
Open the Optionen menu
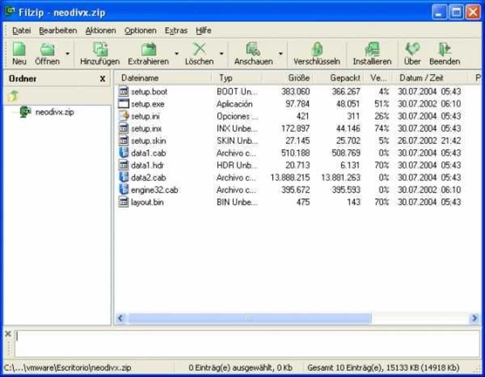140,30
